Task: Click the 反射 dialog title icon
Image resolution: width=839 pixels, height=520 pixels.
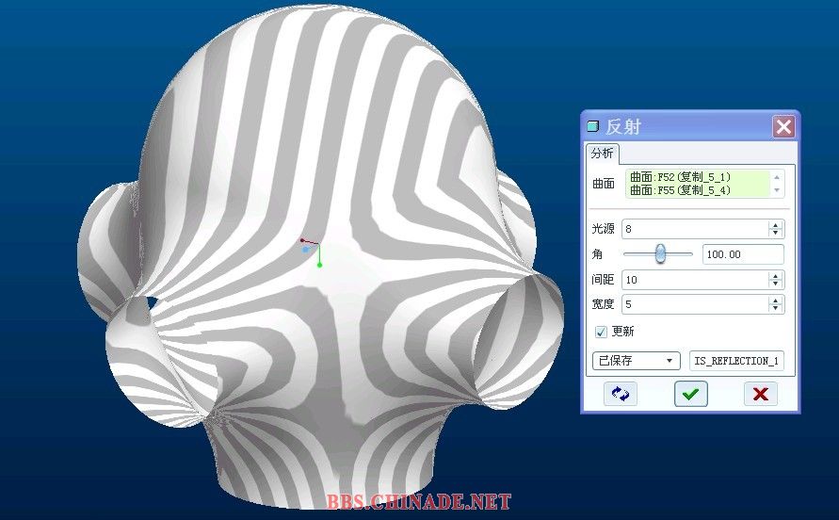Action: click(593, 126)
